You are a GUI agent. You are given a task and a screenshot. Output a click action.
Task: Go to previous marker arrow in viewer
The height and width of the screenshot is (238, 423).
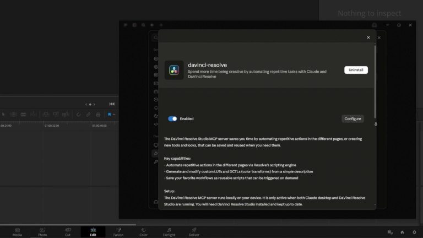(86, 104)
